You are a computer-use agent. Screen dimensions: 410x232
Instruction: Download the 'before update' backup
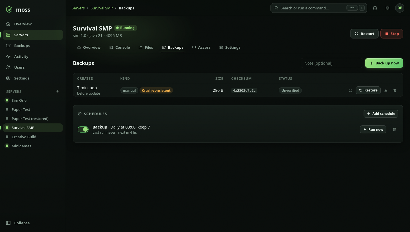coord(386,90)
